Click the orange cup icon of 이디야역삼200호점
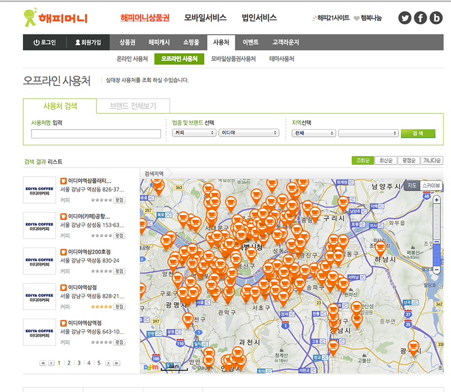This screenshot has width=451, height=392. coord(63,252)
